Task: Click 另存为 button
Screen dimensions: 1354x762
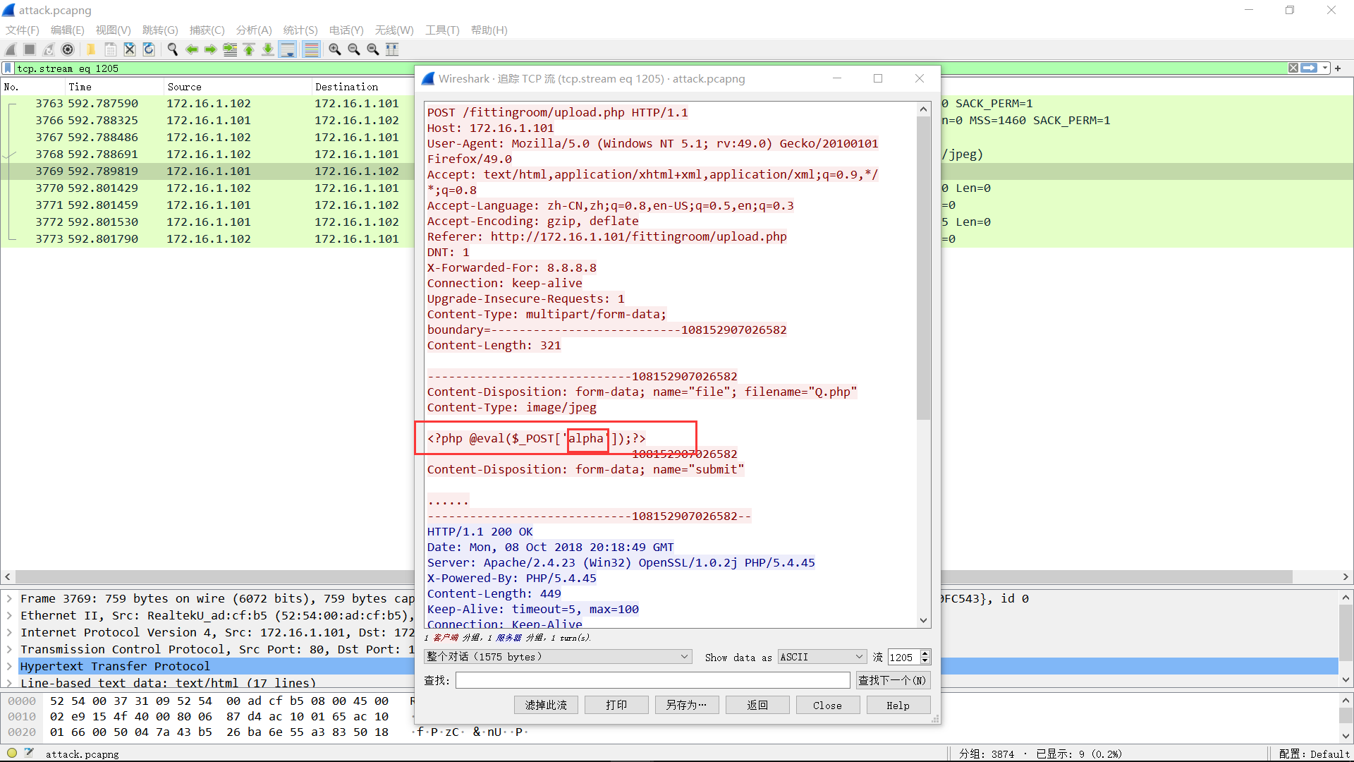Action: pyautogui.click(x=687, y=705)
